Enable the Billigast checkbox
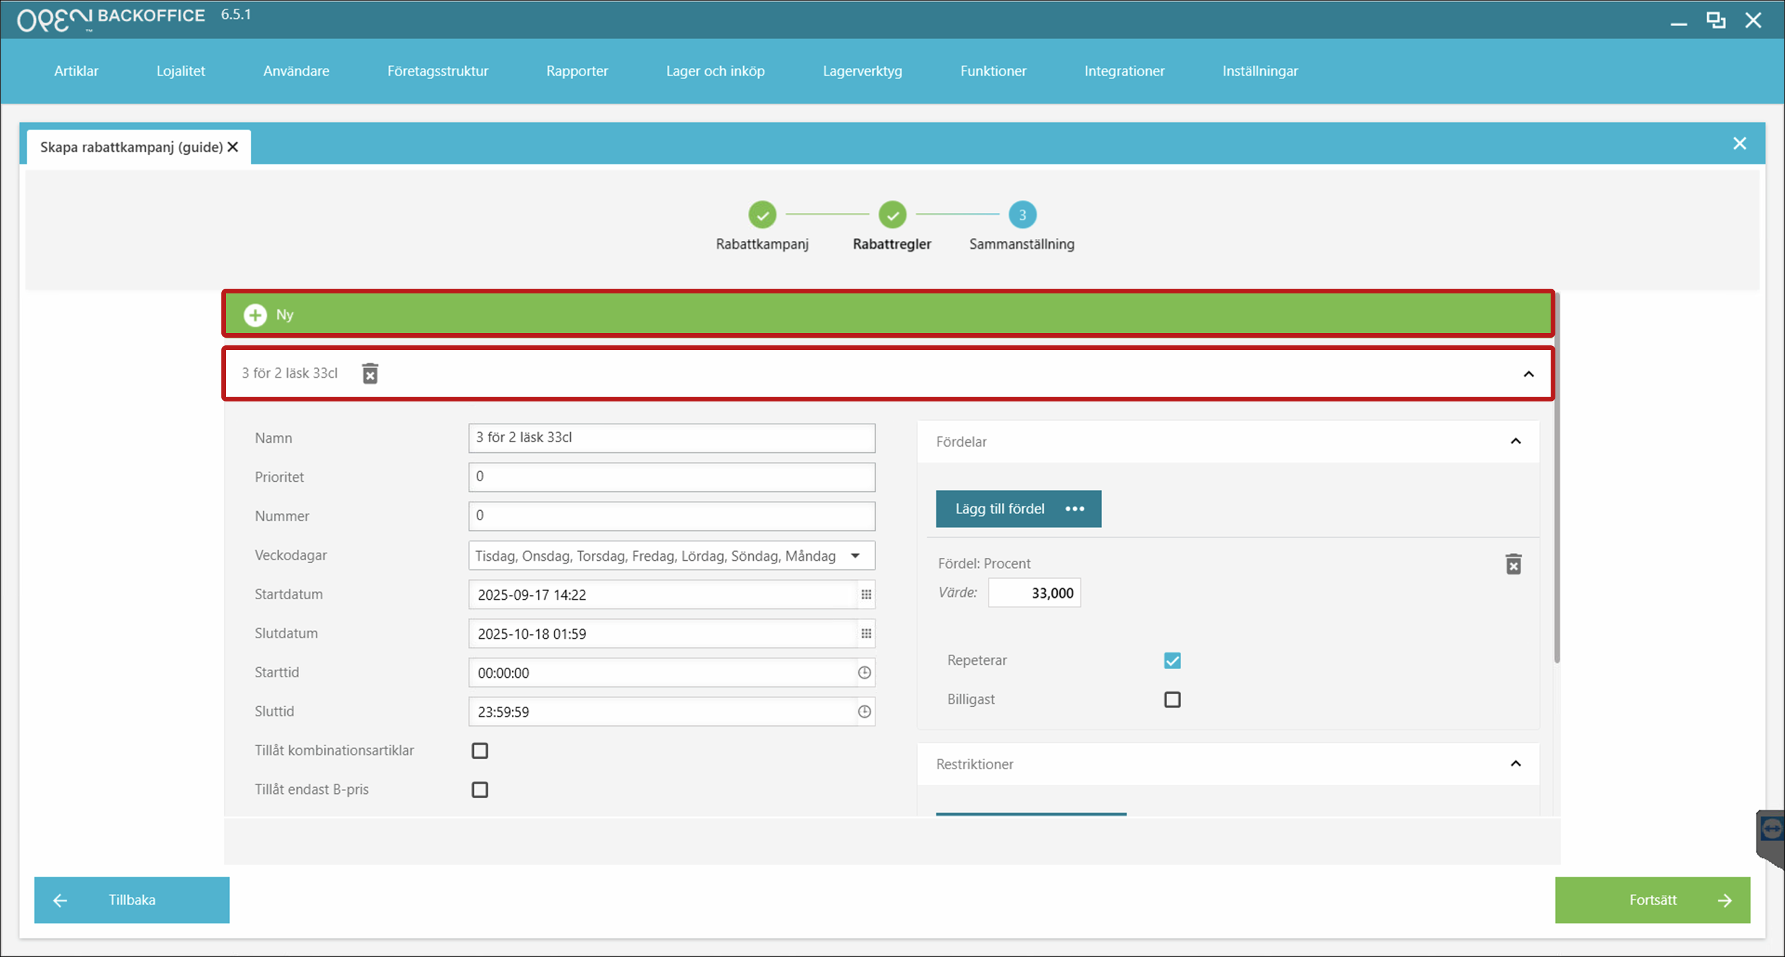The height and width of the screenshot is (957, 1785). click(1172, 700)
